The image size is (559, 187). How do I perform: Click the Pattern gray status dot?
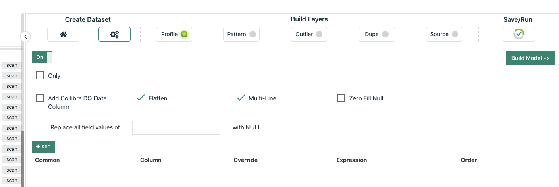click(253, 34)
